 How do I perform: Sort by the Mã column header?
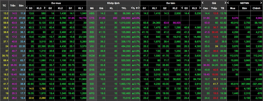(x=92, y=8)
